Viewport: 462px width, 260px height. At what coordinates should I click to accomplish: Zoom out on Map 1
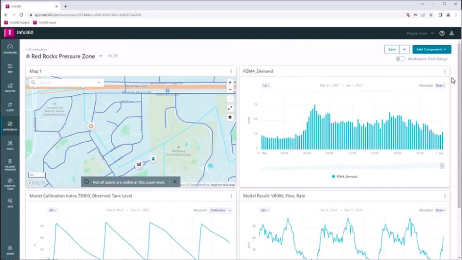230,89
